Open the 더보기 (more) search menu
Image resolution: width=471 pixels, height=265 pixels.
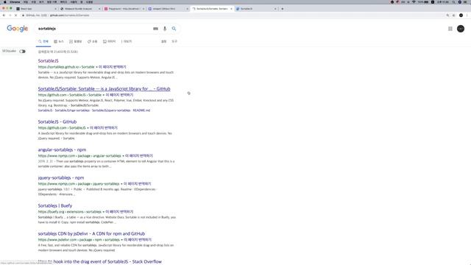(x=127, y=41)
